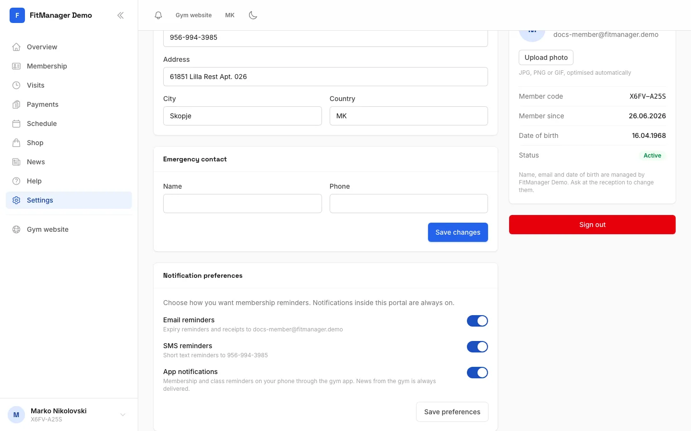Click the City field containing Skopje

click(242, 116)
